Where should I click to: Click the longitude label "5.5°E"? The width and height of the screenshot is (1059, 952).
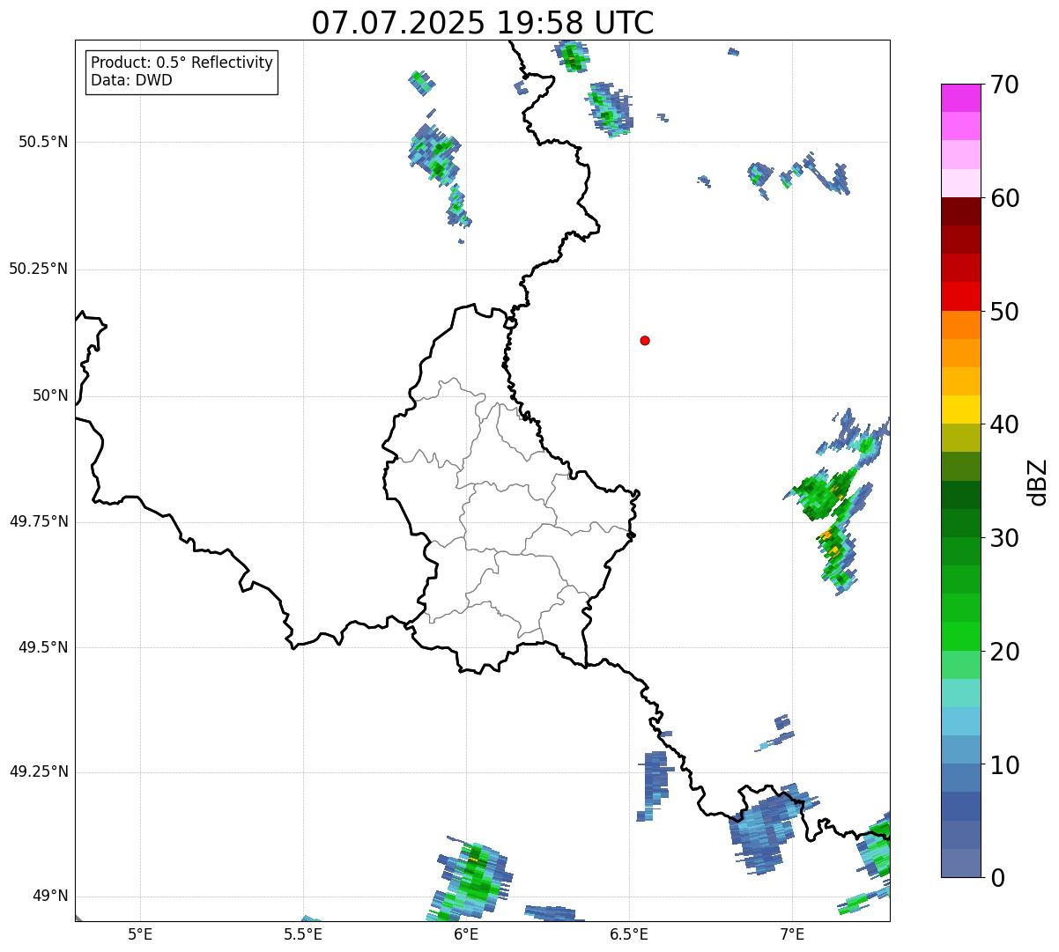(303, 934)
